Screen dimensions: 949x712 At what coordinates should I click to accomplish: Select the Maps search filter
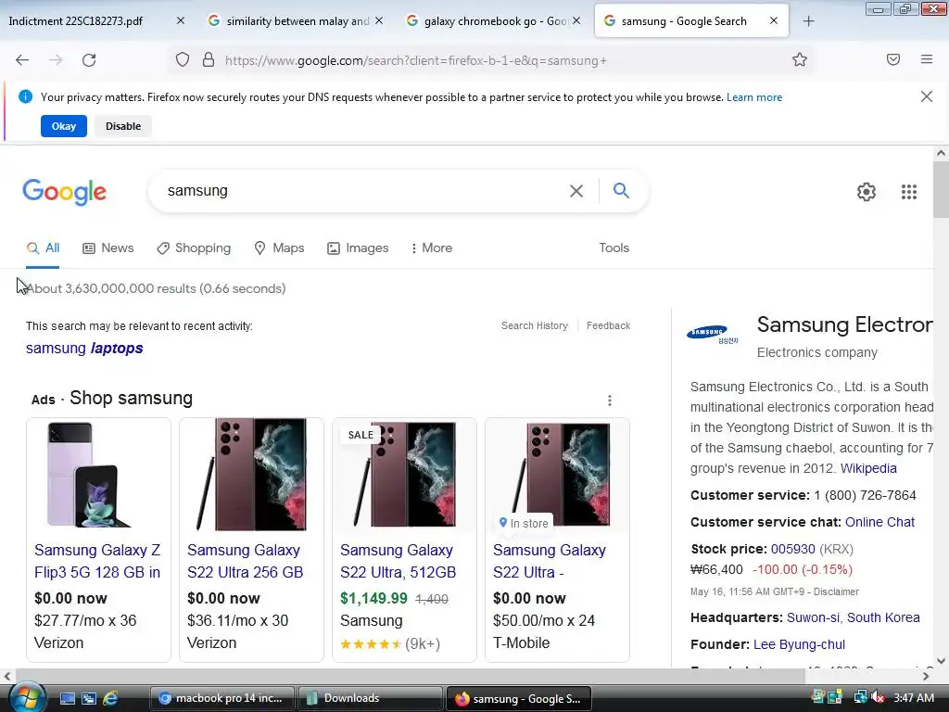point(279,248)
